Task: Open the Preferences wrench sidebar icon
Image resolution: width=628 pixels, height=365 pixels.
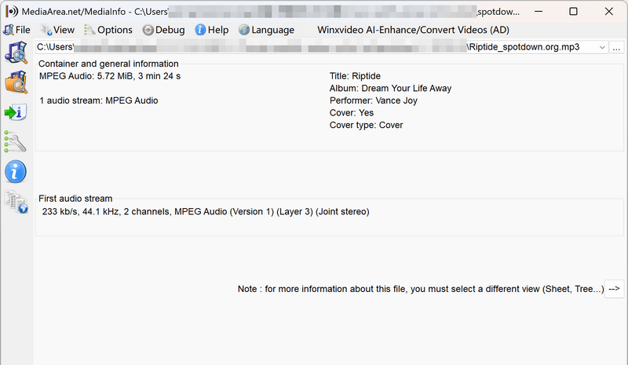Action: [x=15, y=141]
